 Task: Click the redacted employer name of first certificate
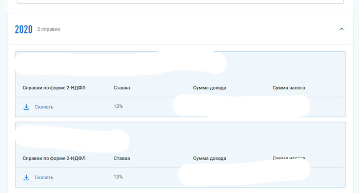[x=121, y=63]
